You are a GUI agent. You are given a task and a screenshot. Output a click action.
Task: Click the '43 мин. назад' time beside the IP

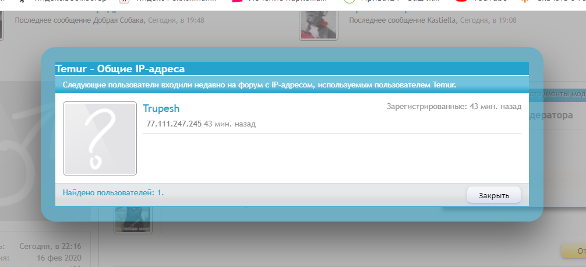coord(230,124)
